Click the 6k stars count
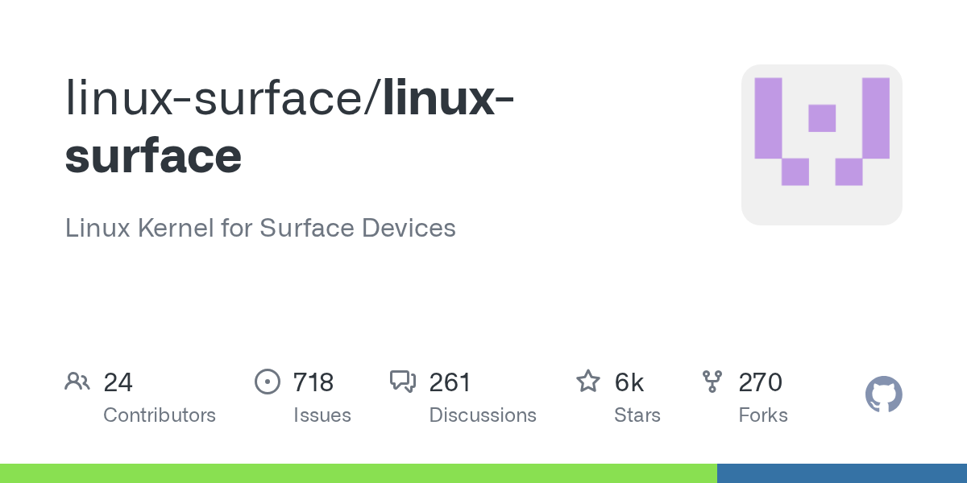 (629, 382)
